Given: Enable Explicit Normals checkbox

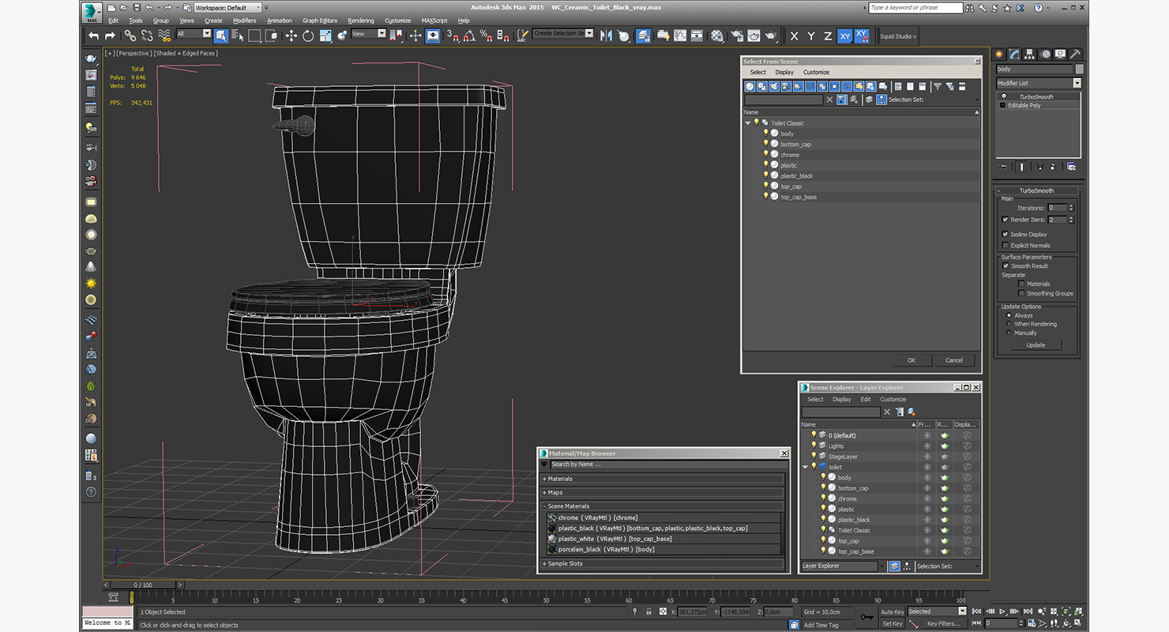Looking at the screenshot, I should [x=1005, y=246].
